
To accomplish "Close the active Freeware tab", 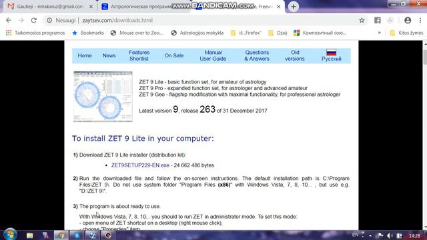I will tap(278, 7).
